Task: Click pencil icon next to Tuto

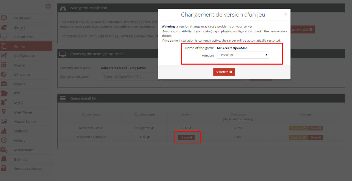Action: click(x=149, y=137)
